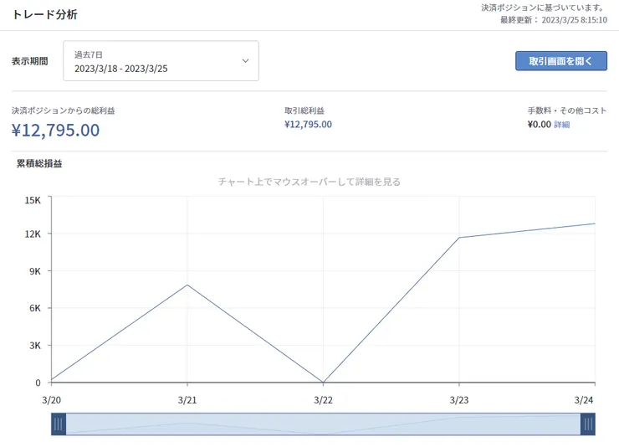The image size is (619, 447).
Task: Click the 3/23 label on the x-axis
Action: (459, 400)
